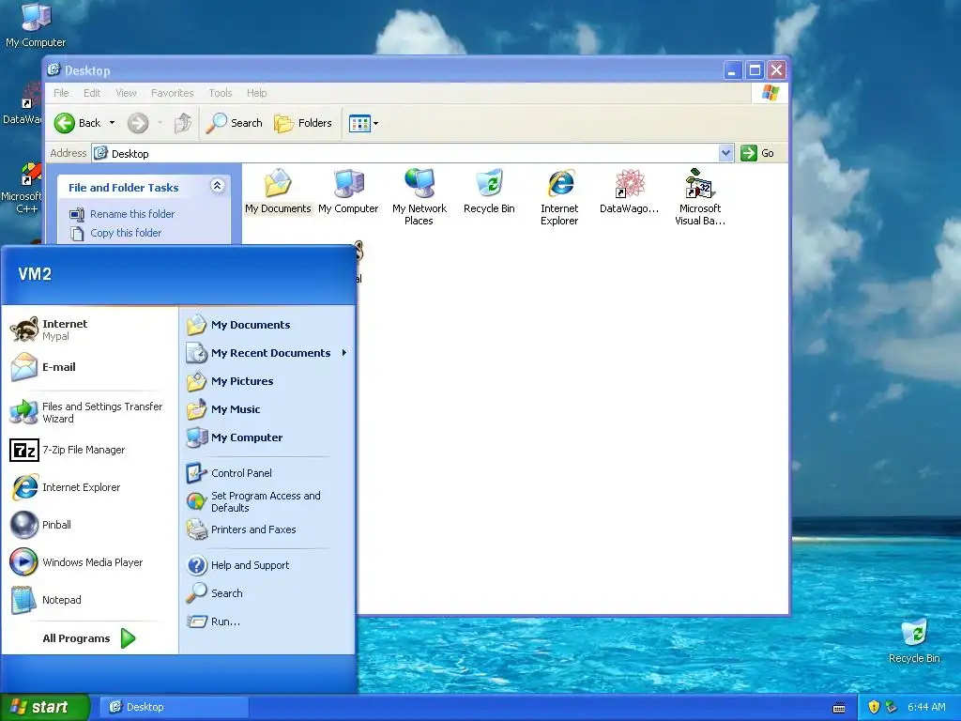The width and height of the screenshot is (961, 721).
Task: Collapse File and Folder Tasks panel
Action: click(x=217, y=186)
